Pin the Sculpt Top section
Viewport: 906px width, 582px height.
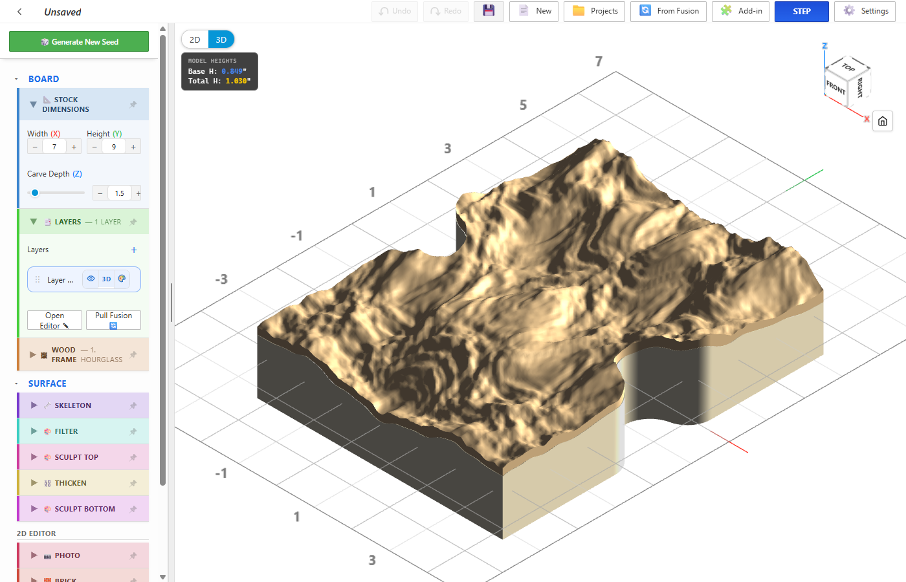pos(133,457)
